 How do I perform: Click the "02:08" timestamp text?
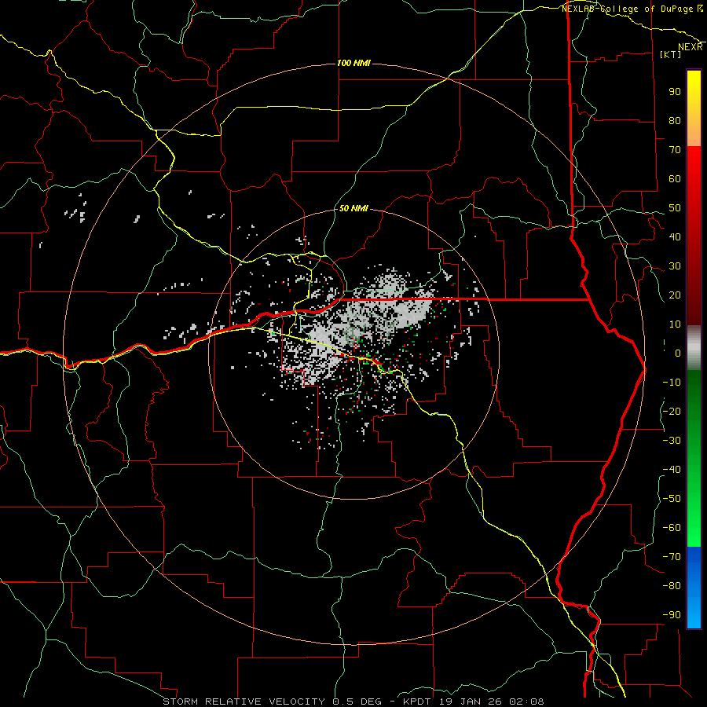click(526, 702)
